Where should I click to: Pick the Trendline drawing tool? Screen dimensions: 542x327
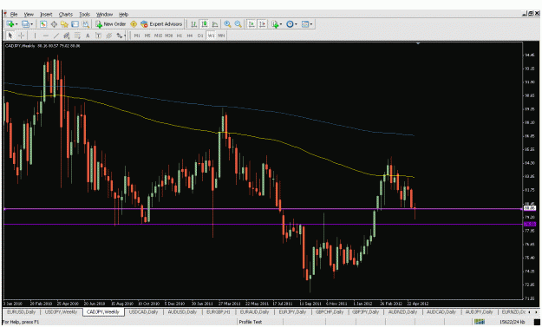[x=56, y=36]
